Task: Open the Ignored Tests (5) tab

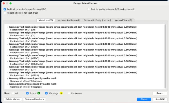Action: click(123, 20)
